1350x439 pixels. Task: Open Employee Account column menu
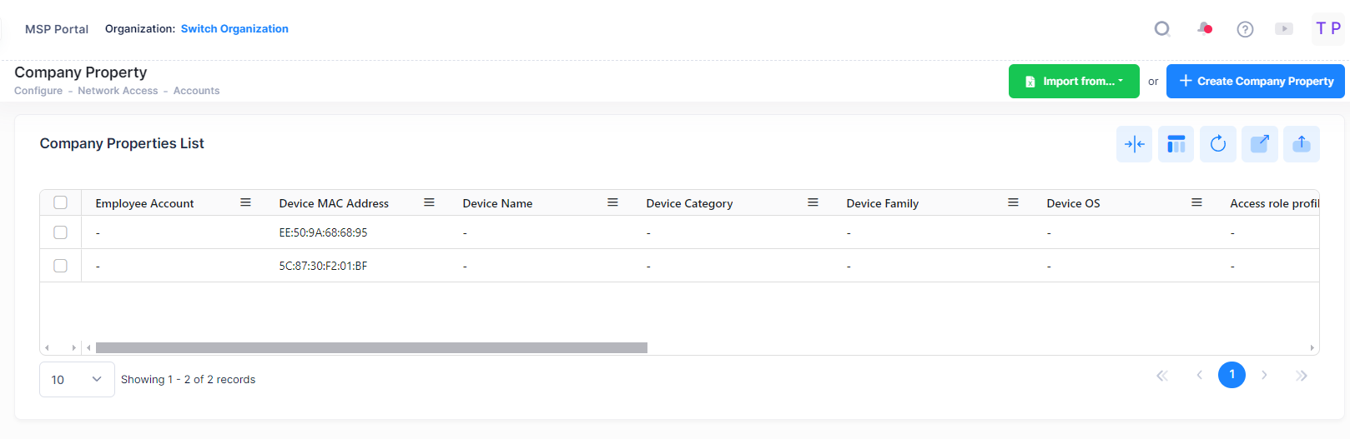pos(245,202)
